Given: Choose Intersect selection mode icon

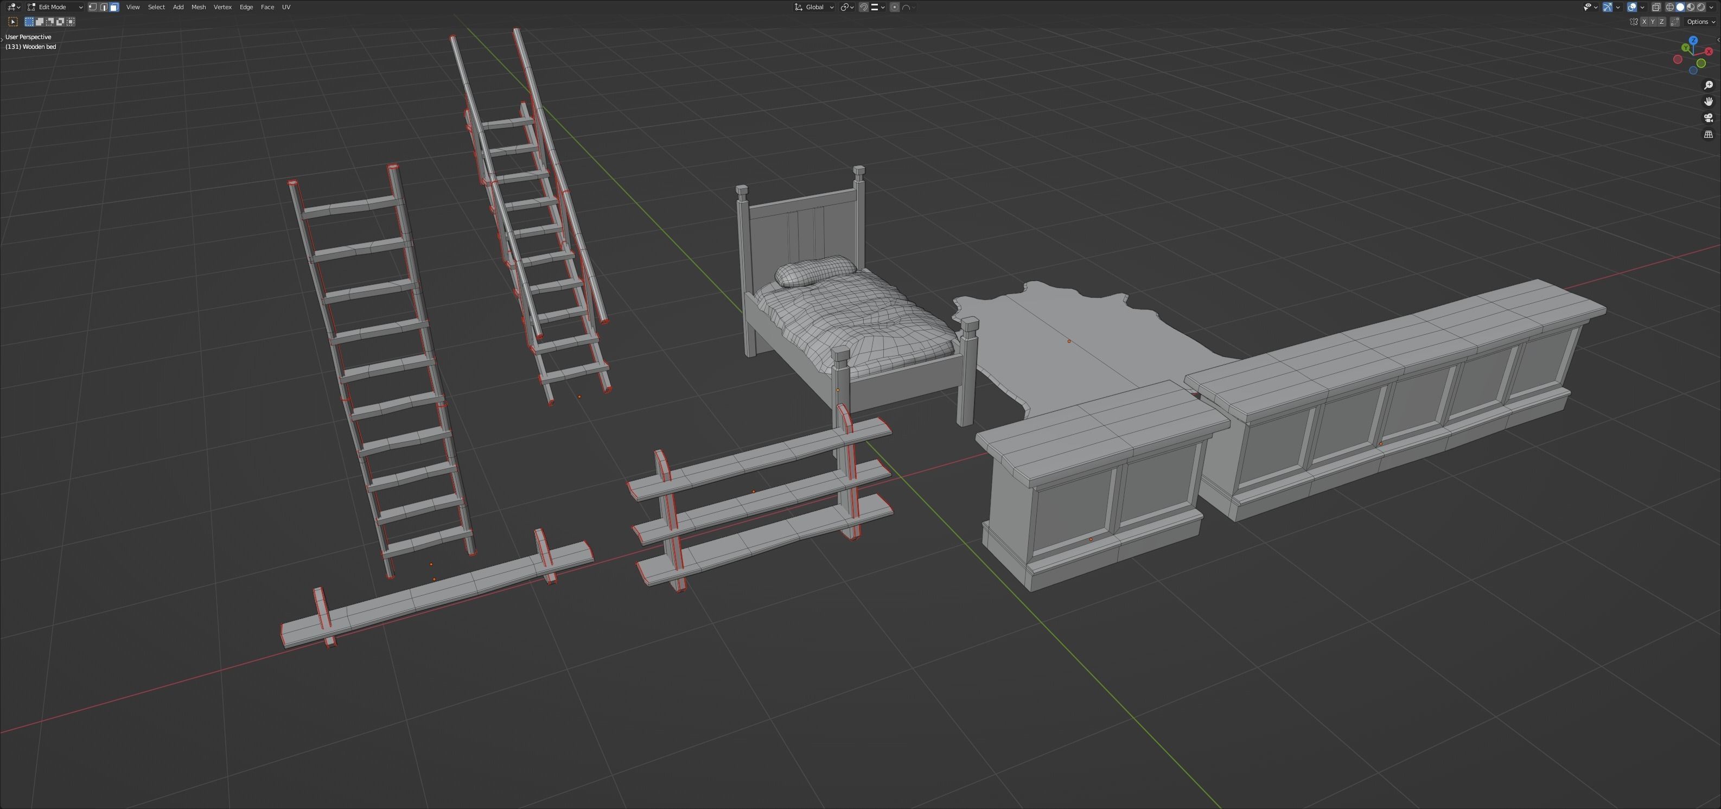Looking at the screenshot, I should [x=71, y=21].
